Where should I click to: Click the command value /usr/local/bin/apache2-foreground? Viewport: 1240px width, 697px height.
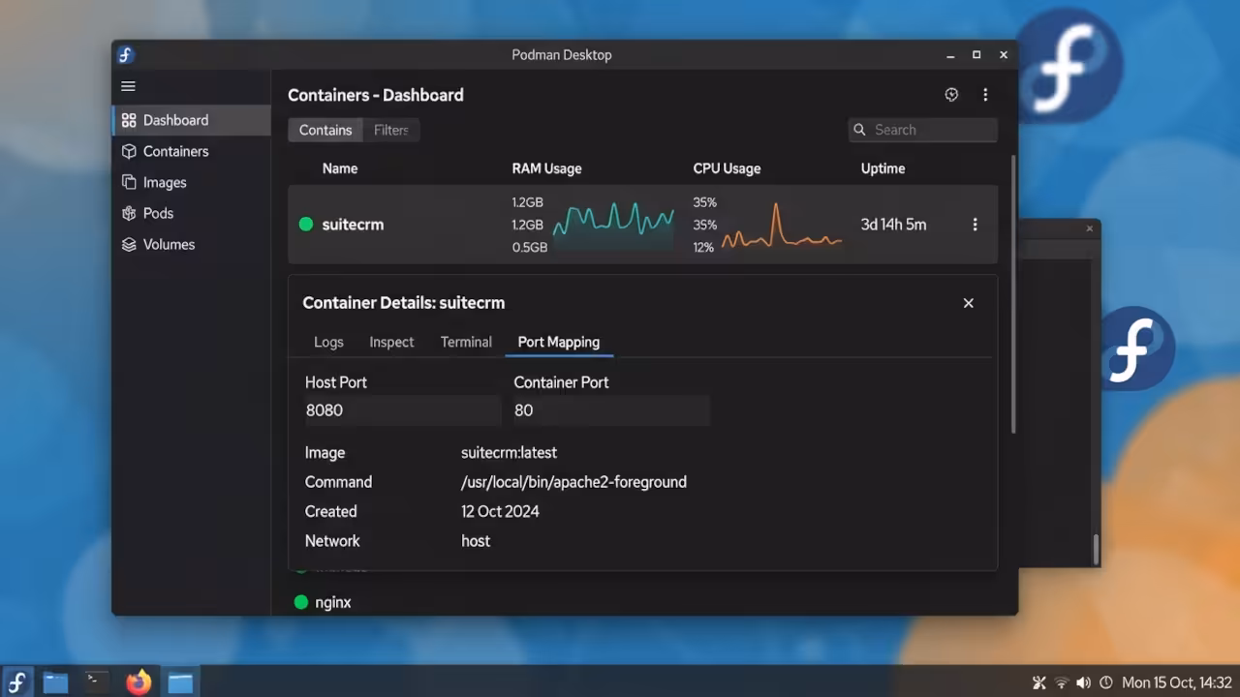[x=573, y=482]
